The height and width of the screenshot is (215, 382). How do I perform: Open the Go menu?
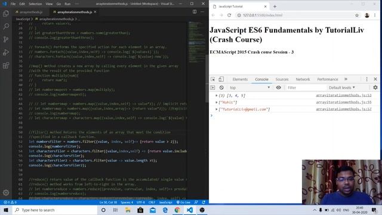[x=58, y=4]
